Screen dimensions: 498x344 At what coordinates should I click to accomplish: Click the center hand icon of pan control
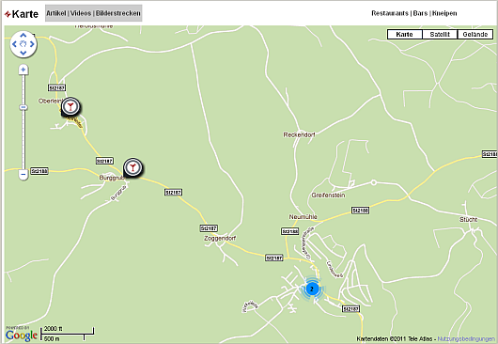[23, 44]
